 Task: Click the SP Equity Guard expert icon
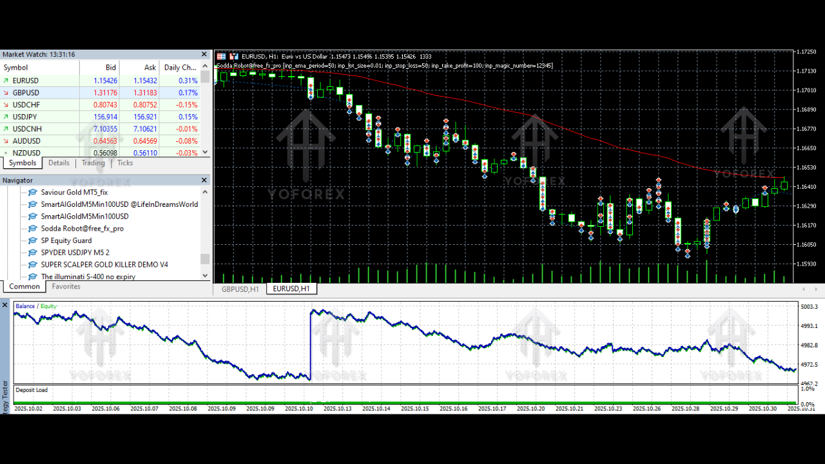(x=33, y=240)
